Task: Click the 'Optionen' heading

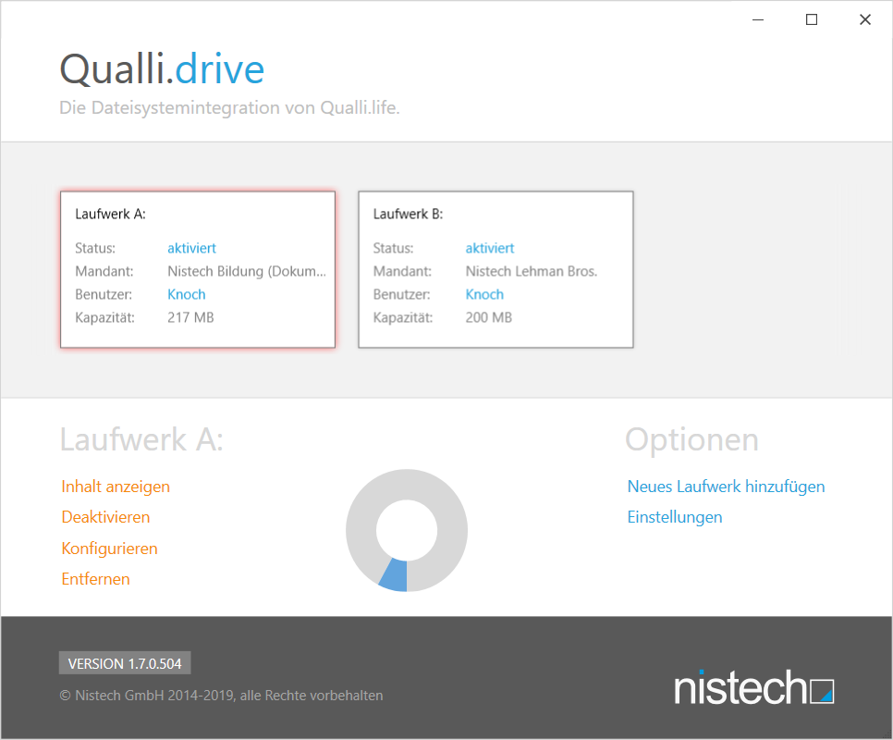Action: 692,439
